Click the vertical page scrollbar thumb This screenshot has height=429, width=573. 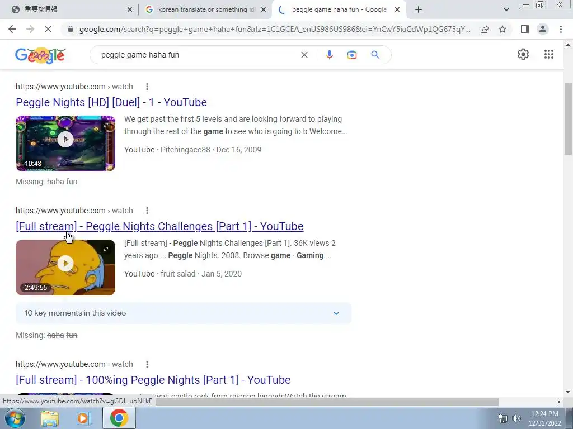pyautogui.click(x=568, y=118)
